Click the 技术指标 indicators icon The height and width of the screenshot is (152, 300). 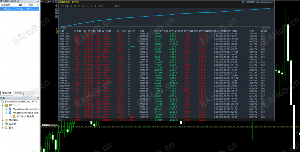(6, 120)
